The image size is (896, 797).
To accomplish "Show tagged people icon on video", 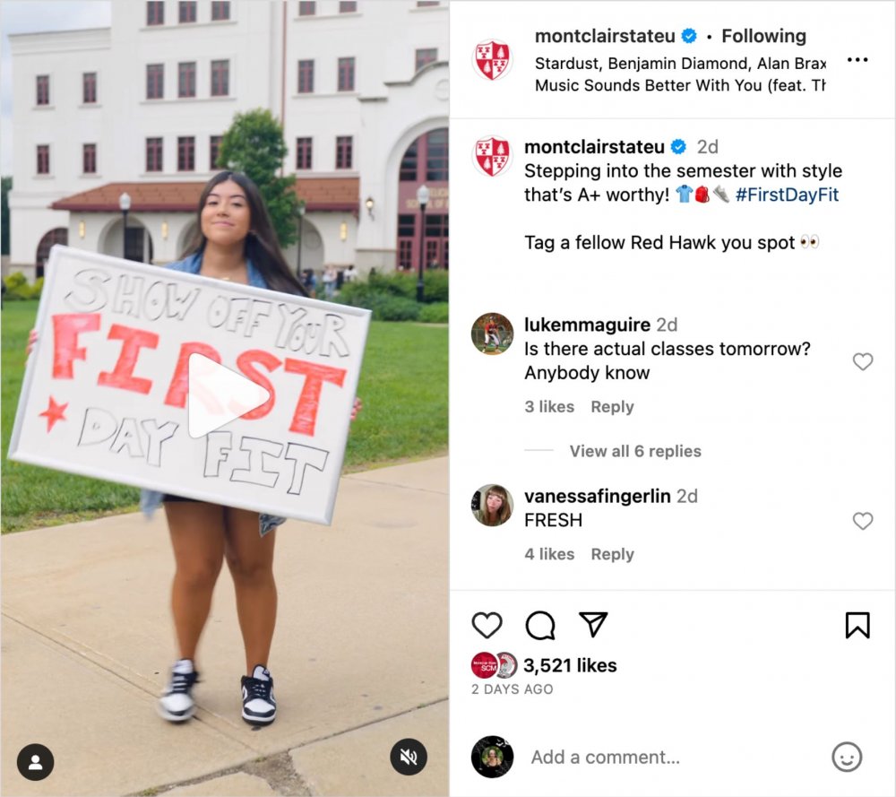I will pyautogui.click(x=36, y=762).
